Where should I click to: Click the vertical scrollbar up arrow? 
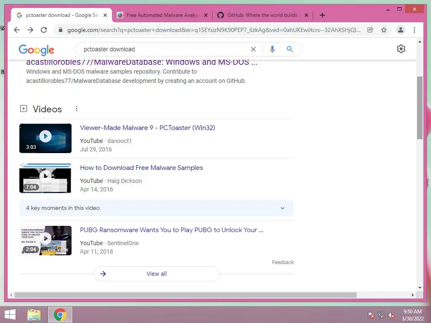pos(420,42)
